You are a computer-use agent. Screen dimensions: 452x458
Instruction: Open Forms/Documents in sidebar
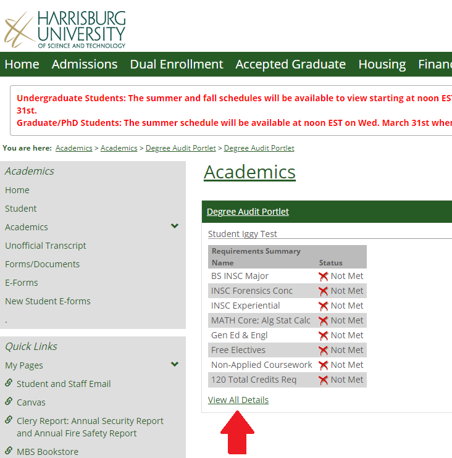[x=43, y=264]
